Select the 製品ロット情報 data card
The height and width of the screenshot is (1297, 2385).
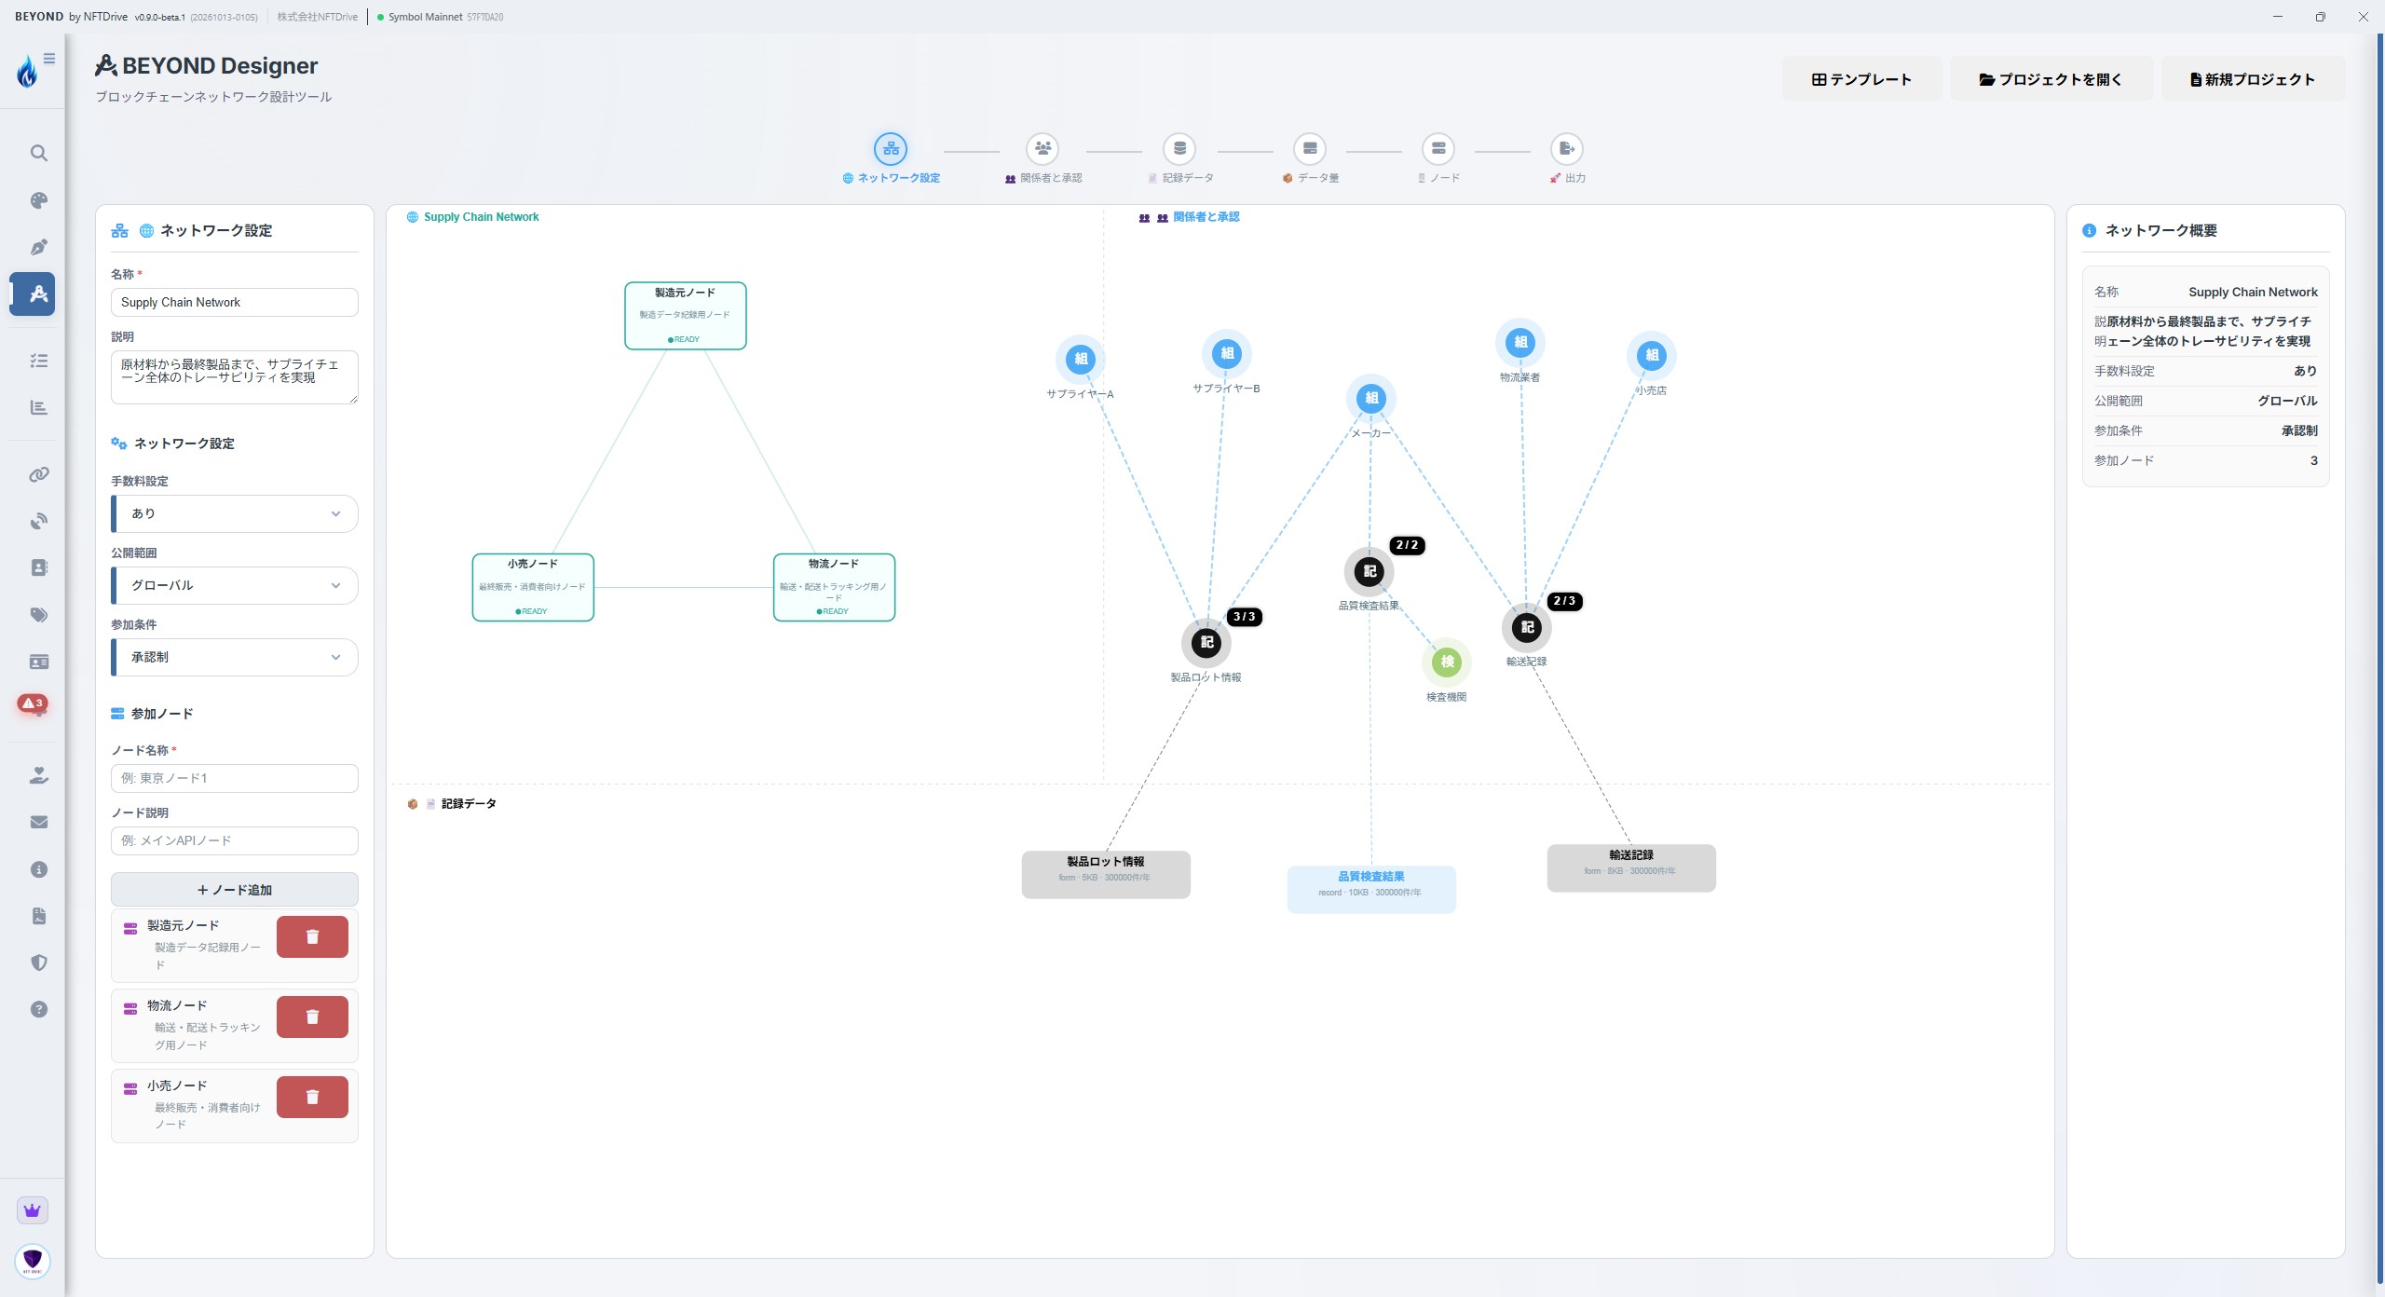tap(1106, 874)
